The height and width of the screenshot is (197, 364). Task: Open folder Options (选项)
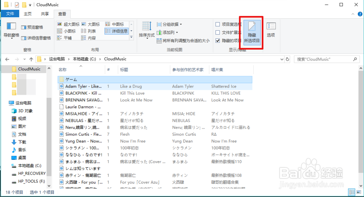click(x=271, y=30)
